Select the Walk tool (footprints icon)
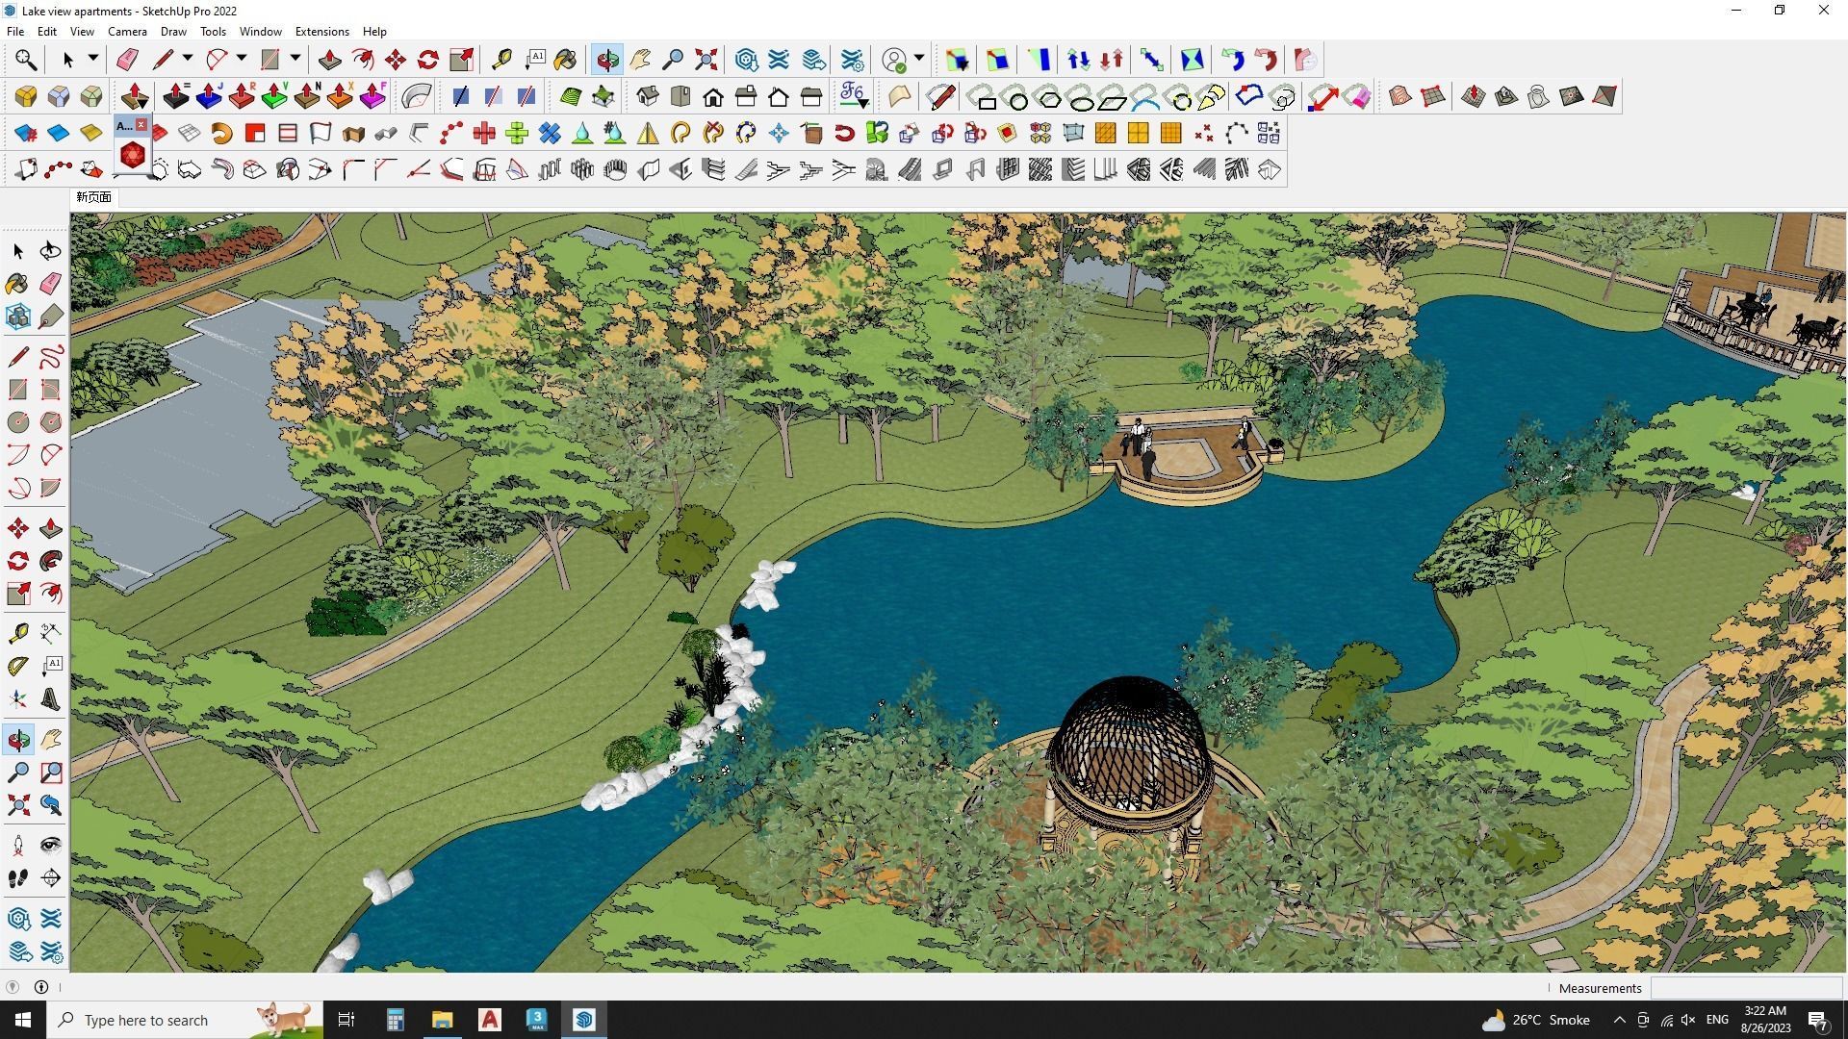The height and width of the screenshot is (1039, 1848). [17, 878]
